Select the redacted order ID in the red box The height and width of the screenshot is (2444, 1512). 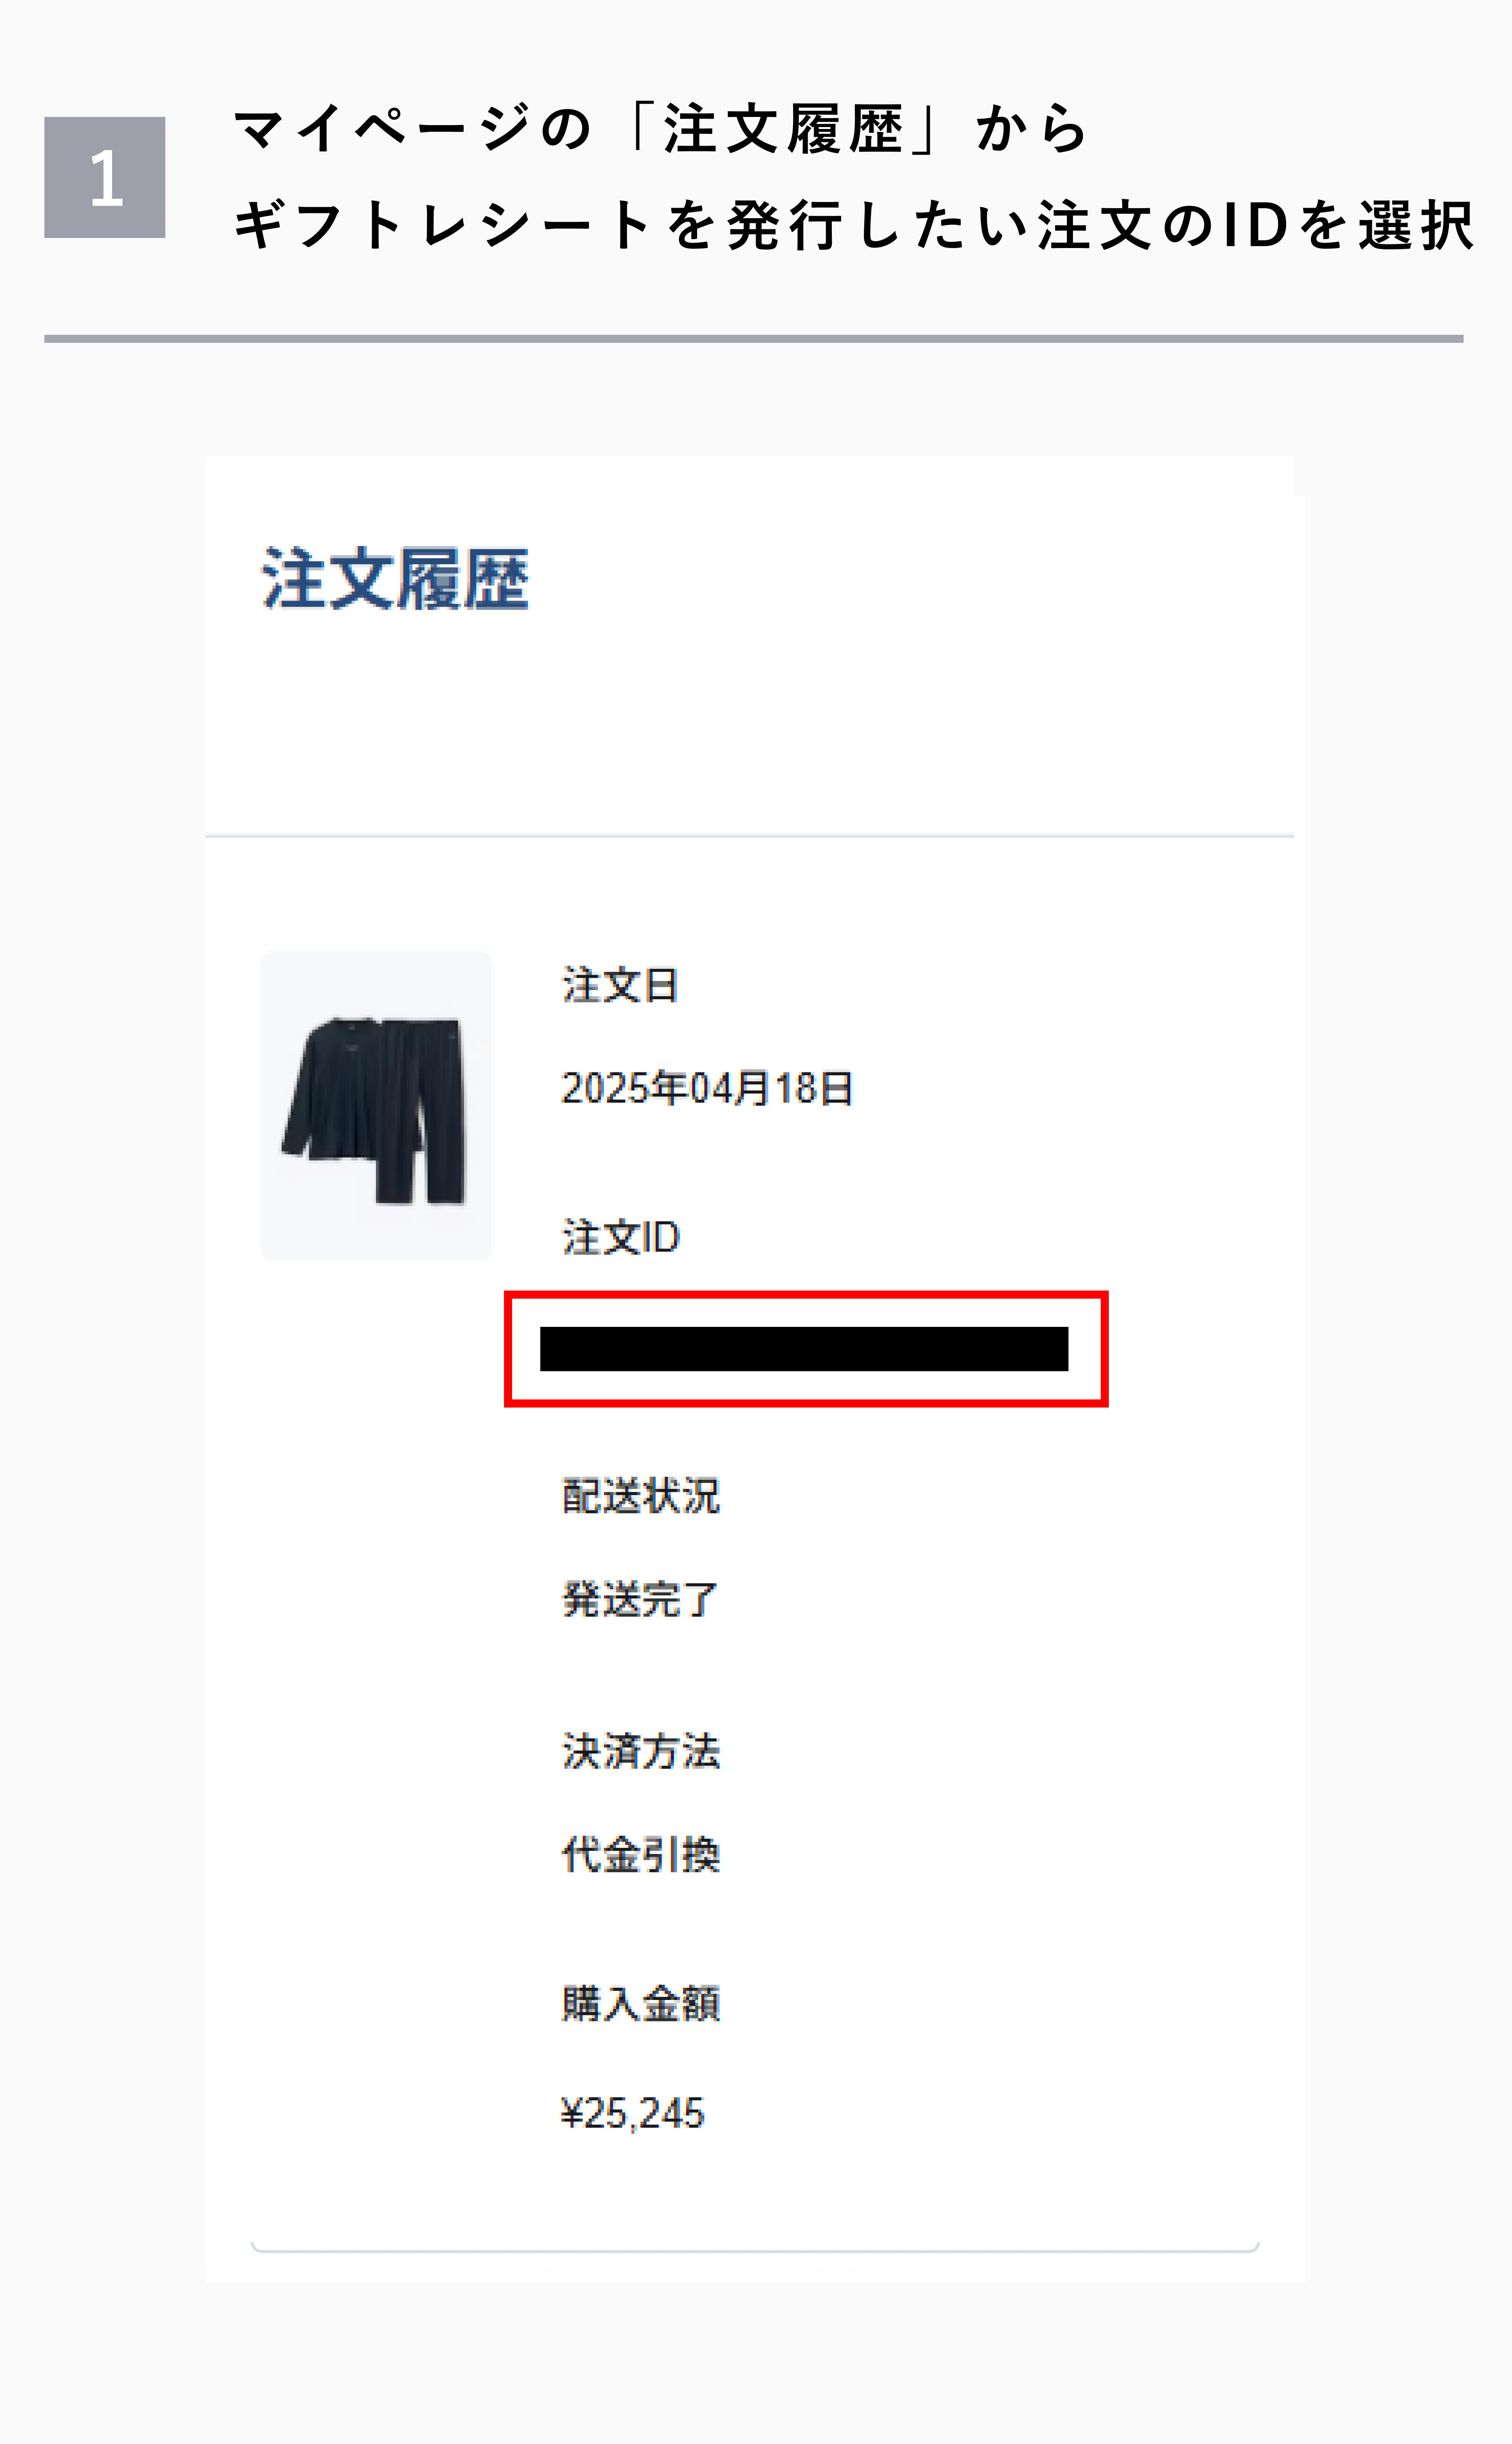pyautogui.click(x=804, y=1349)
